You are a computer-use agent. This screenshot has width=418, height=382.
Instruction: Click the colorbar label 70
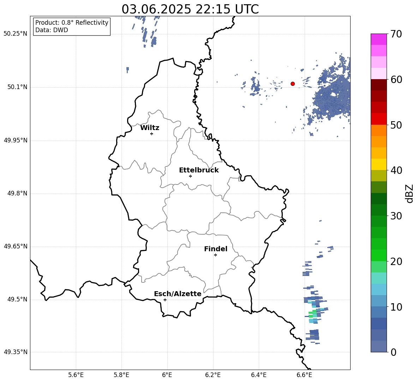[x=396, y=34]
